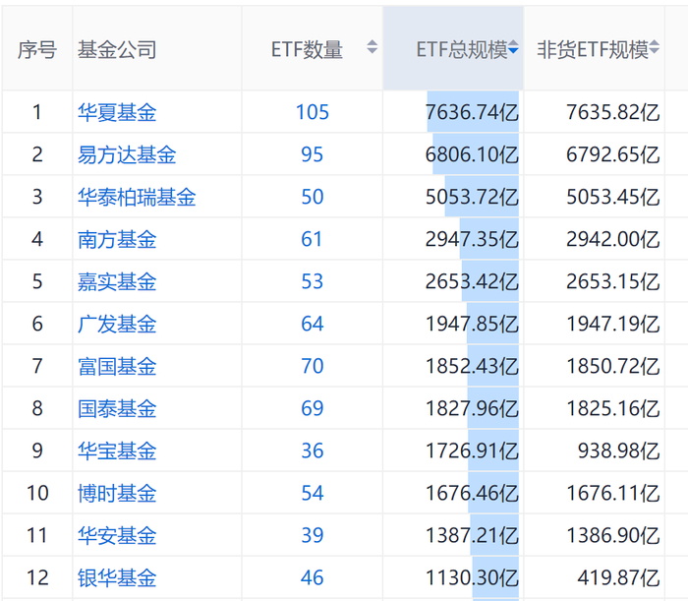Select non-money value 2653.15亿
Image resolution: width=688 pixels, height=601 pixels.
613,281
